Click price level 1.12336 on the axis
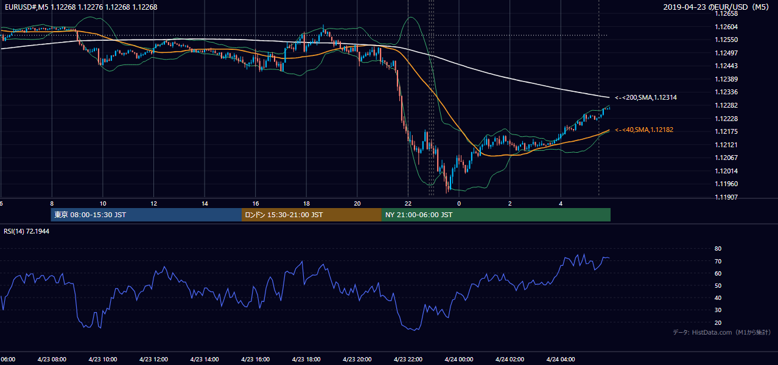 tap(726, 92)
